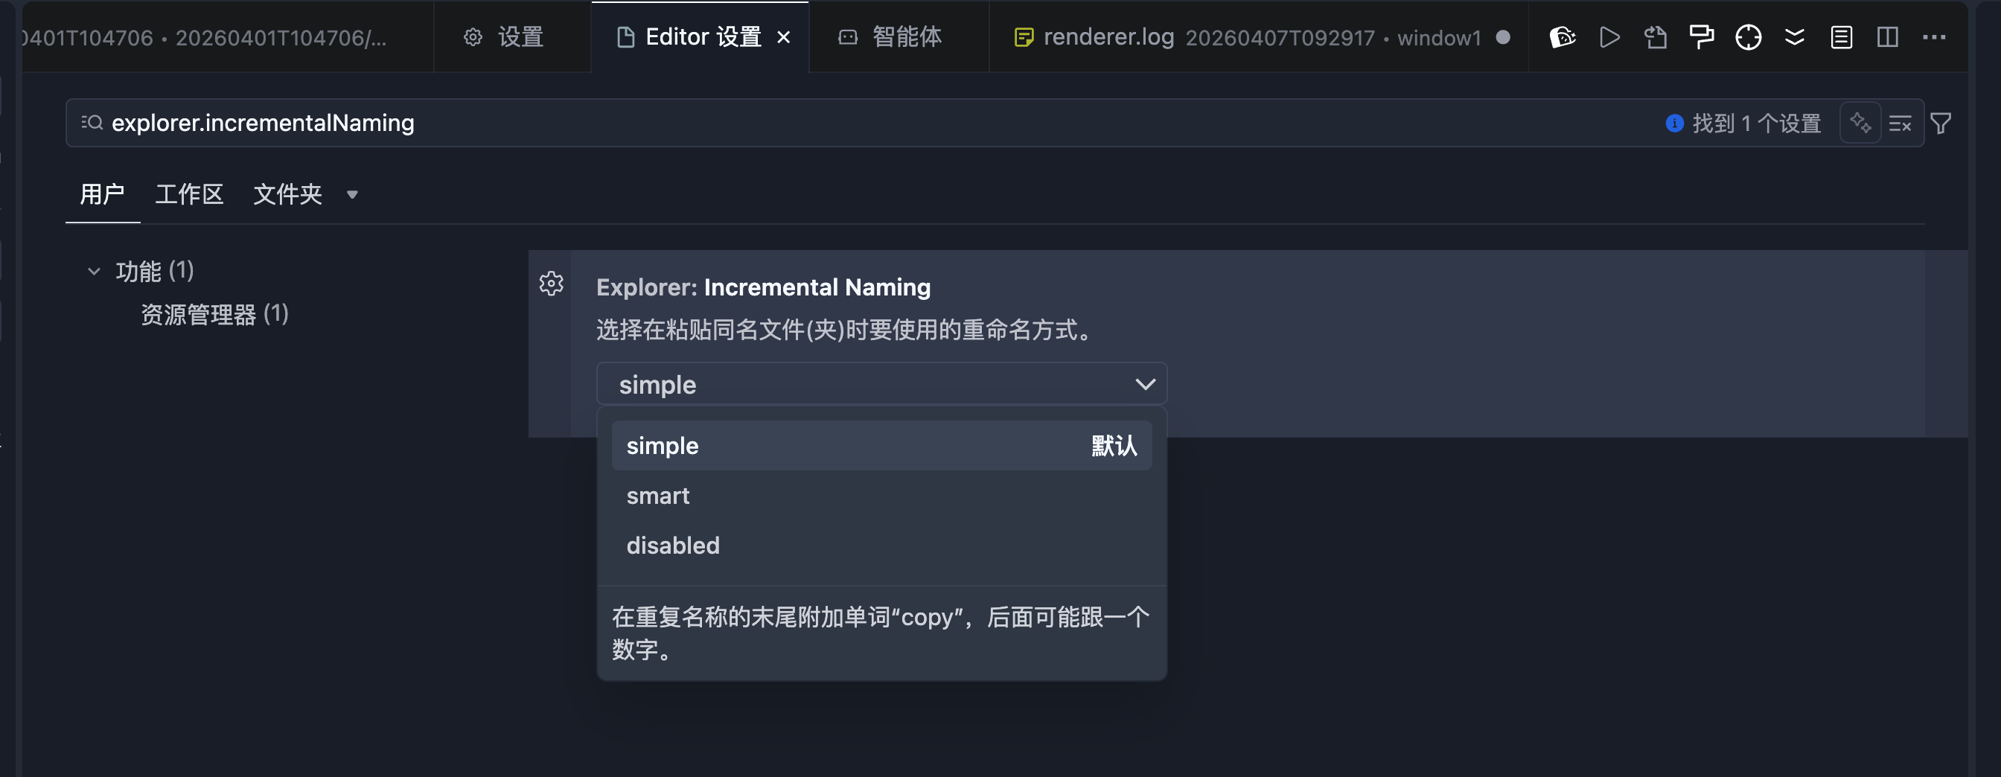Image resolution: width=2001 pixels, height=777 pixels.
Task: Click the simple dropdown box for Incremental Naming
Action: (881, 384)
